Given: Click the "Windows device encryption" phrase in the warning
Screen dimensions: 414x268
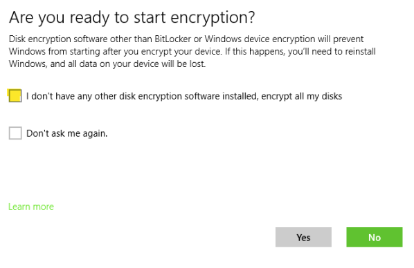Looking at the screenshot, I should point(260,39).
